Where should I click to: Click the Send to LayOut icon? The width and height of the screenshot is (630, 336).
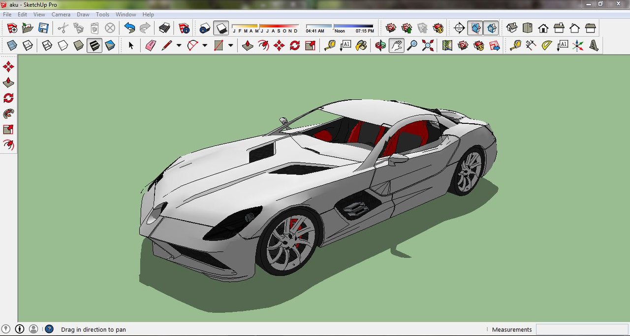tap(494, 46)
